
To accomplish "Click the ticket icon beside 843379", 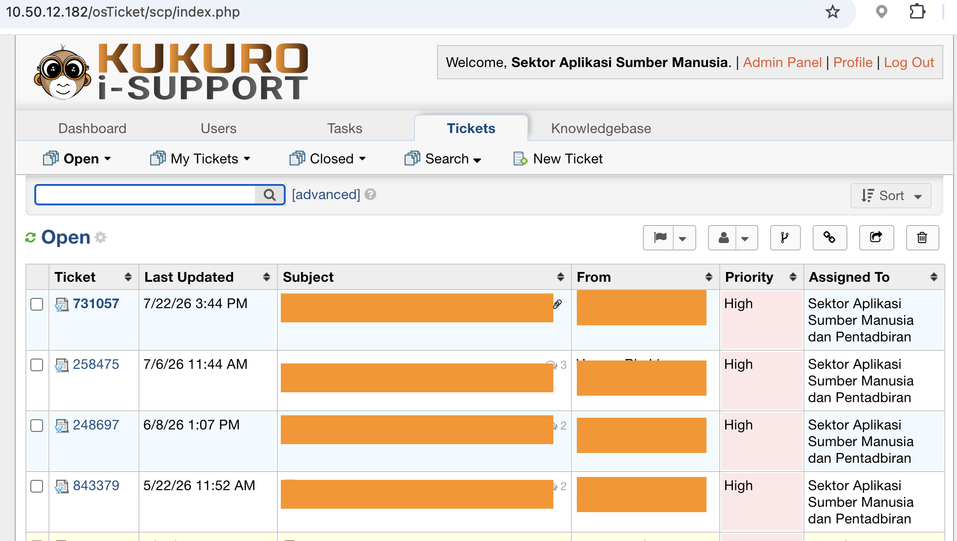I will [x=62, y=486].
